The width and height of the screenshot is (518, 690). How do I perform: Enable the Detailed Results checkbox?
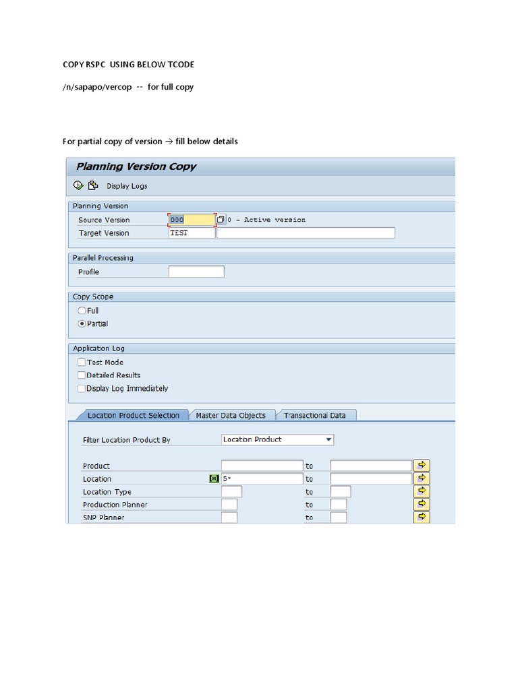tap(82, 375)
